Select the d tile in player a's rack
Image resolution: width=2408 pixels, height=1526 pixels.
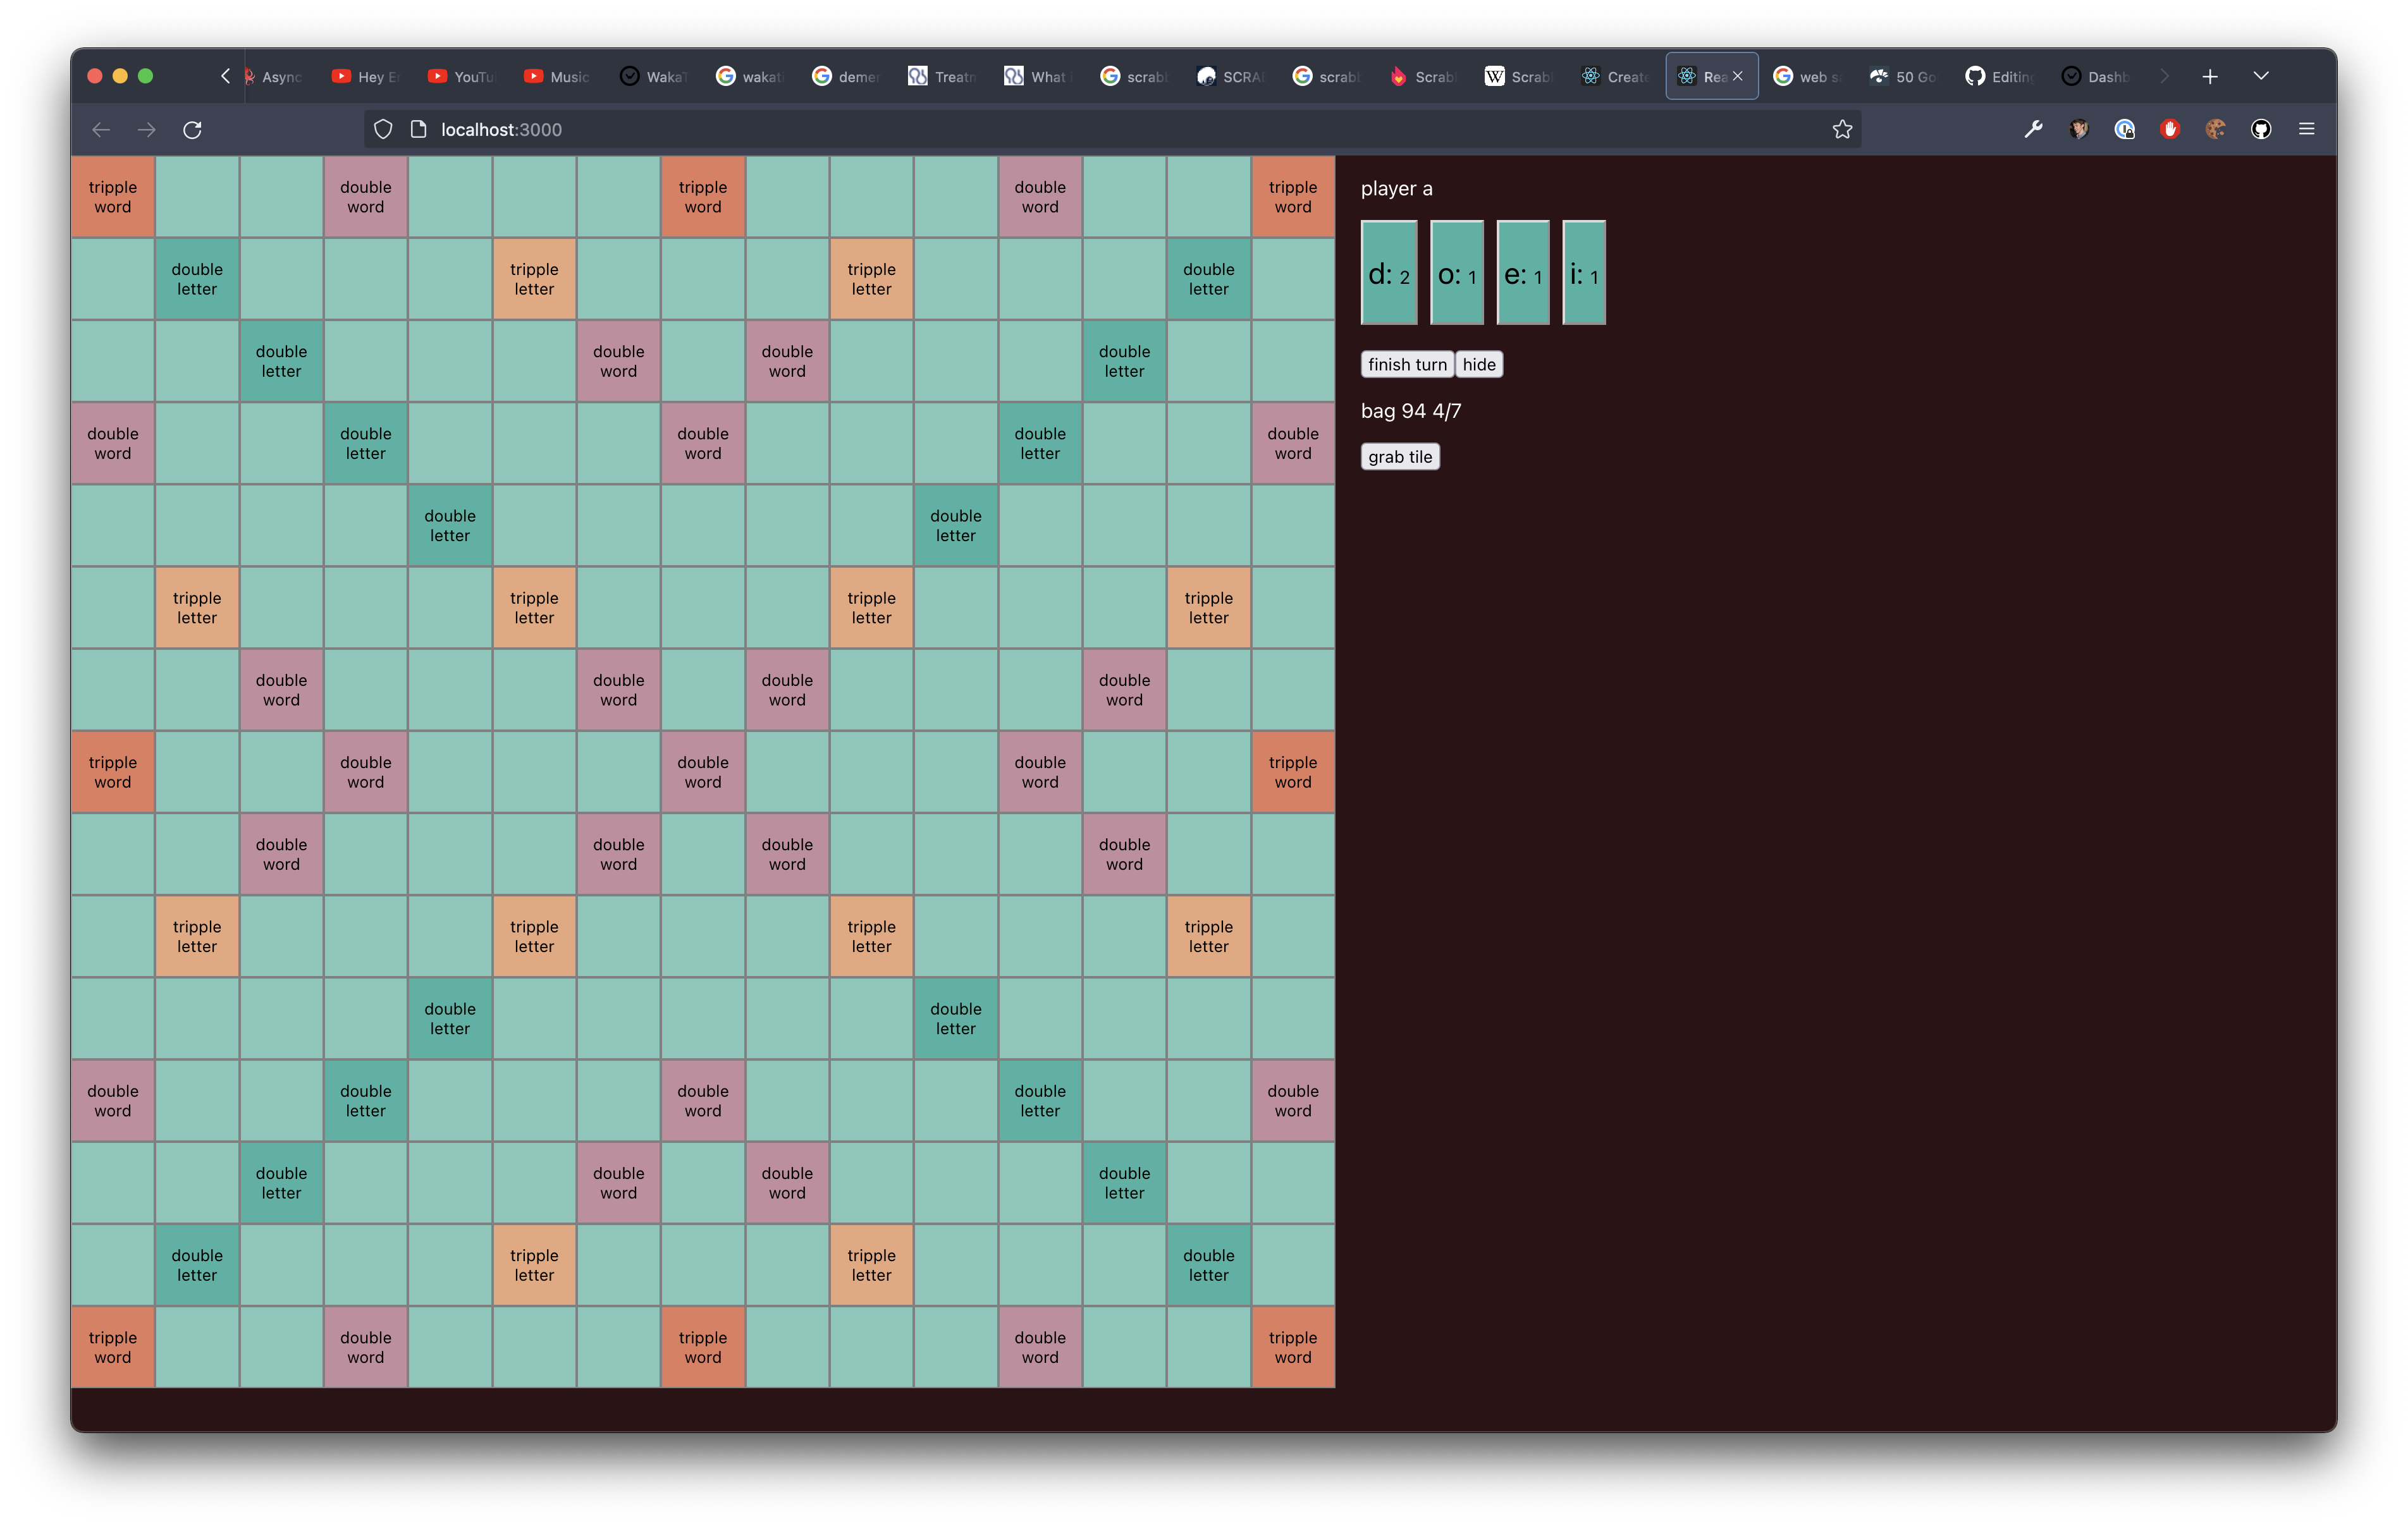(1388, 273)
